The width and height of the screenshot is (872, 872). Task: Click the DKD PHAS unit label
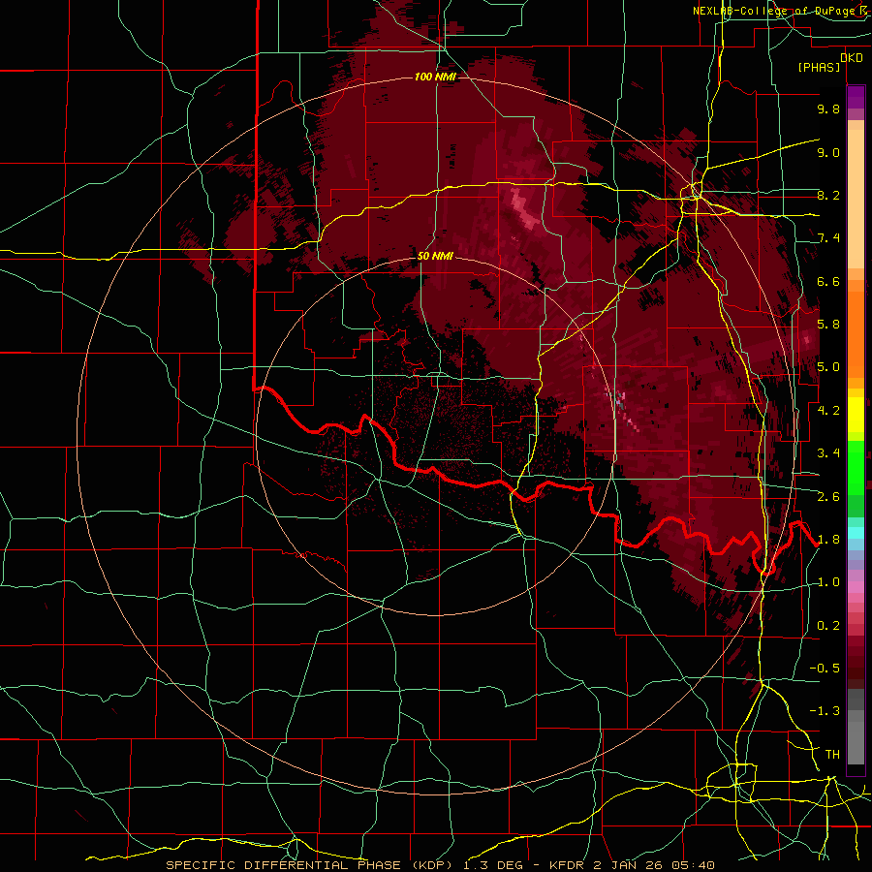(829, 62)
